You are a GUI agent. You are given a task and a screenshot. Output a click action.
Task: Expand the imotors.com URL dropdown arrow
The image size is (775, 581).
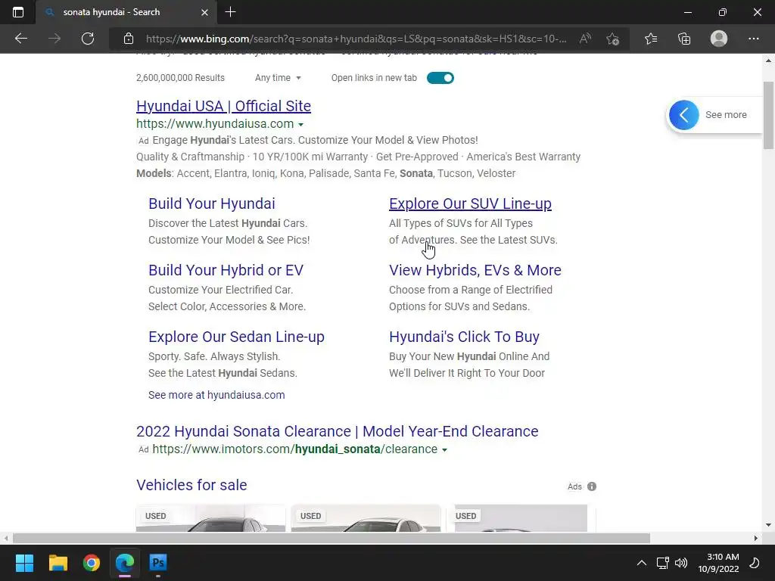click(444, 450)
